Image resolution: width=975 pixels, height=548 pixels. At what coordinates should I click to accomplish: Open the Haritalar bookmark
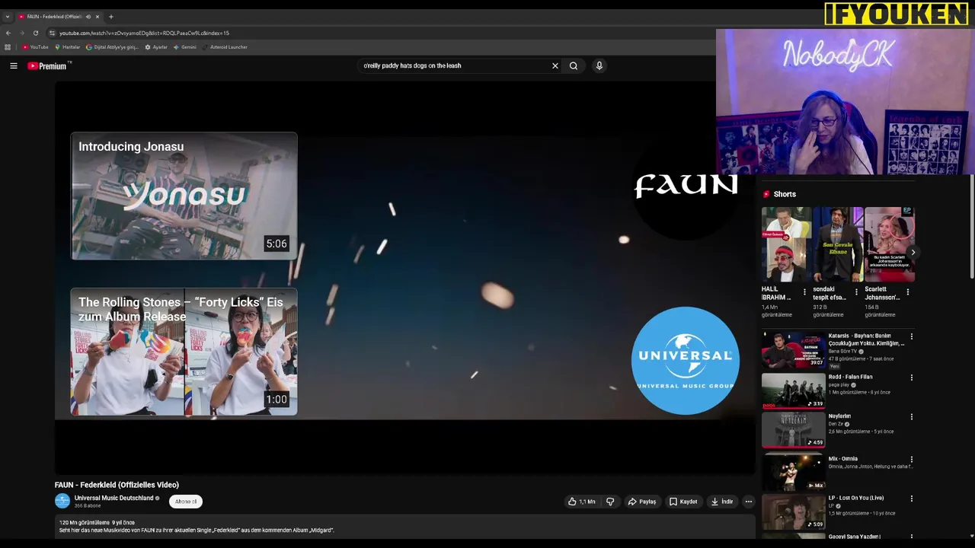pos(67,47)
